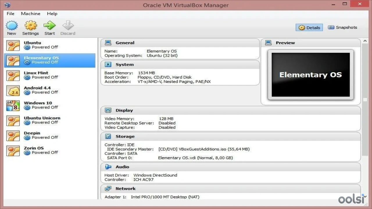Click the Ubuntu (32 bit) operating system value
The height and width of the screenshot is (209, 372).
click(162, 55)
